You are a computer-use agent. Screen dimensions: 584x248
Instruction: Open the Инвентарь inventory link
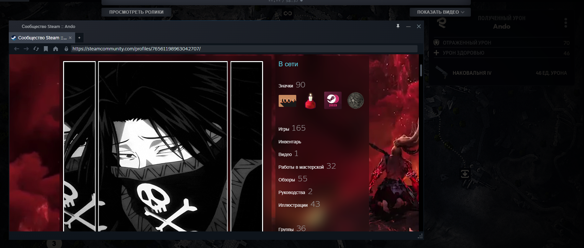[x=290, y=142]
